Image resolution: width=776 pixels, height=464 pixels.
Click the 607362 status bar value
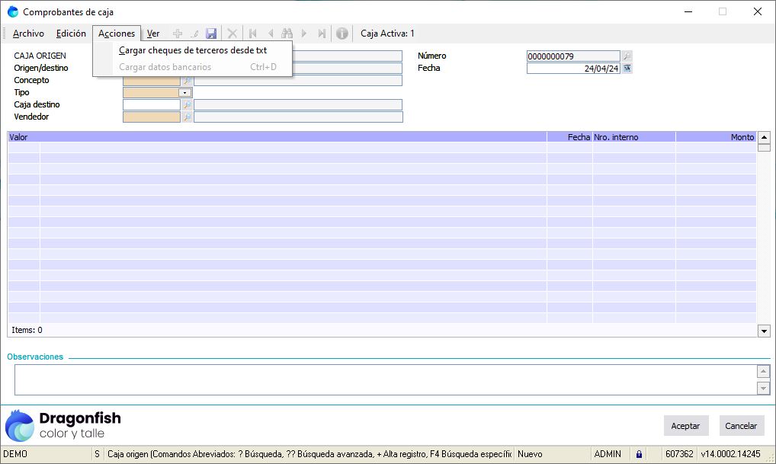pos(679,454)
